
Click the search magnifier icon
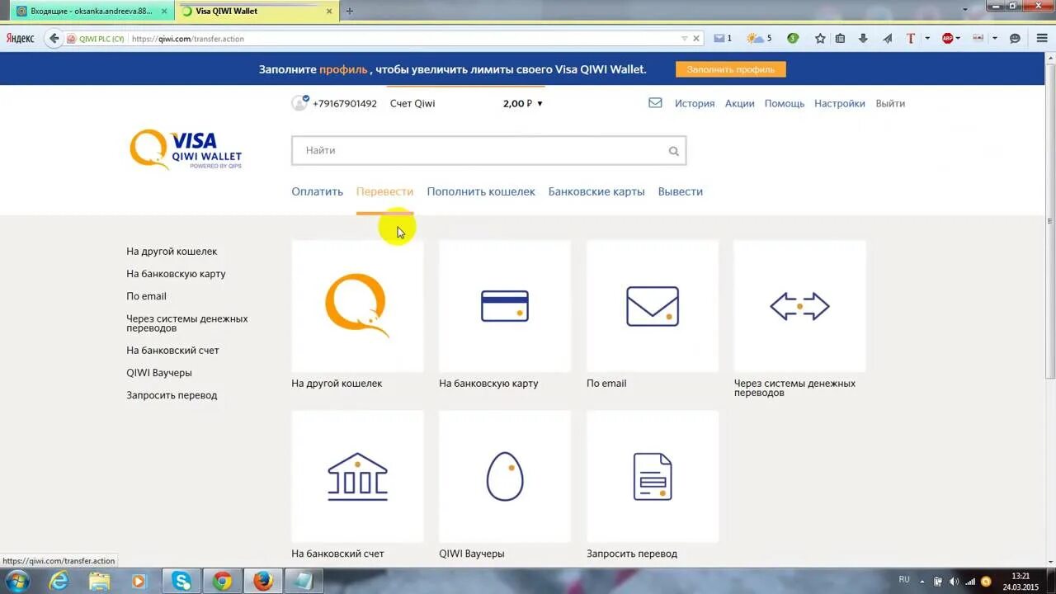tap(674, 151)
